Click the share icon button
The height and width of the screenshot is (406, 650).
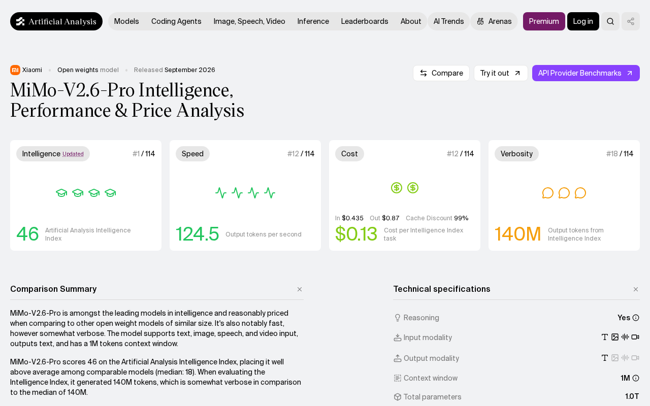(x=631, y=21)
